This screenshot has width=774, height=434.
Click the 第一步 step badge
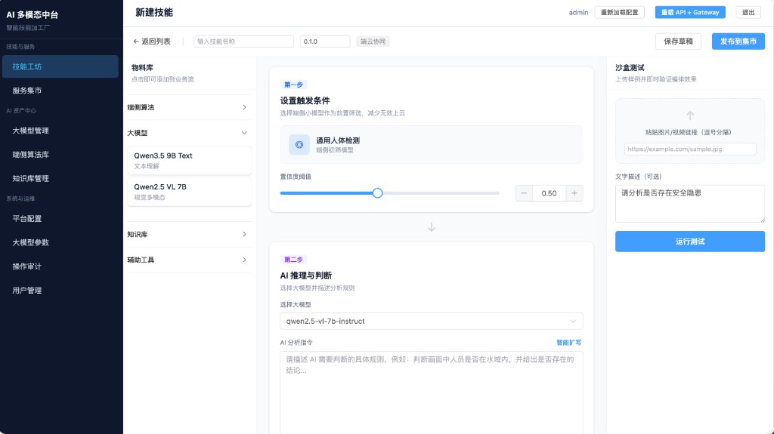(293, 85)
